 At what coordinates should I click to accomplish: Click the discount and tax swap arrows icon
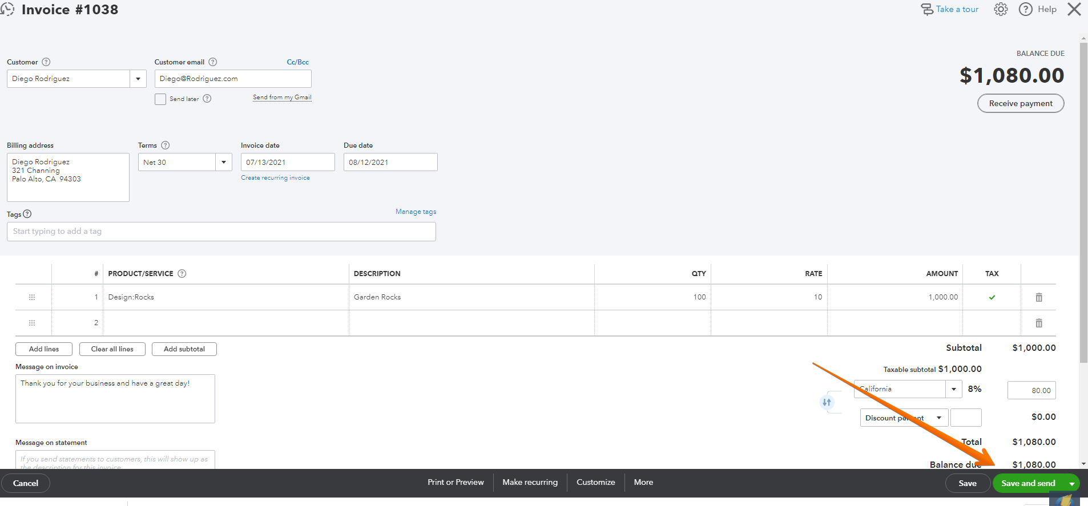827,402
